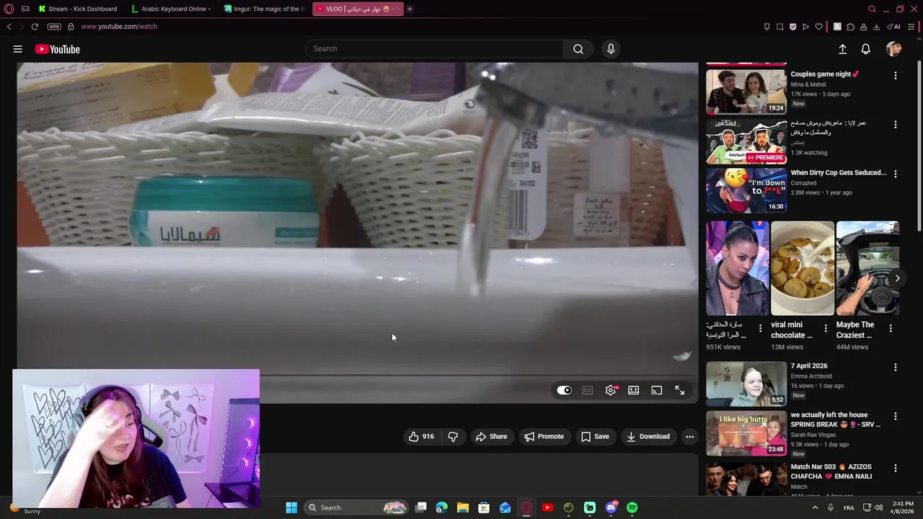The image size is (923, 519).
Task: Open the Opera main menu logo
Action: click(x=9, y=9)
